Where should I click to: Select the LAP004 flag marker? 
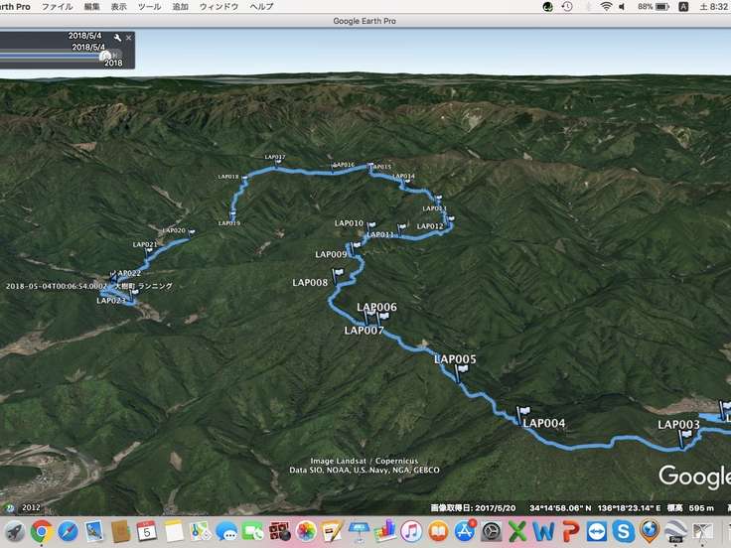click(x=524, y=411)
